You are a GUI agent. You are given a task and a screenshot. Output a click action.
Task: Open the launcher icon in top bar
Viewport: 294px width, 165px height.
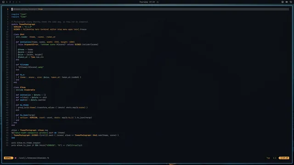(3, 2)
